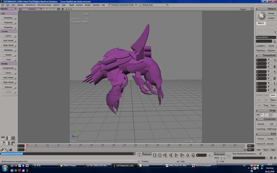Click the loop playback icon
The width and height of the screenshot is (277, 173).
188,155
